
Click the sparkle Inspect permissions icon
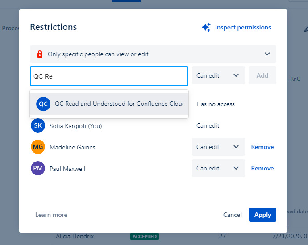[206, 28]
